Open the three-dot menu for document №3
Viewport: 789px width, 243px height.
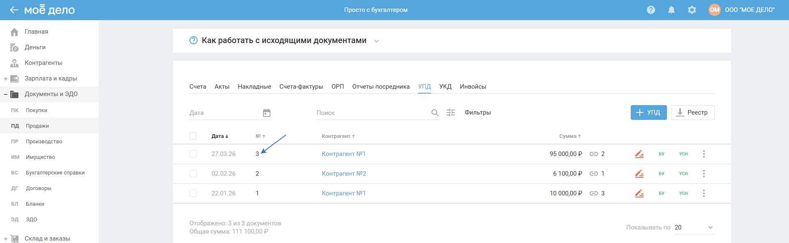click(704, 154)
